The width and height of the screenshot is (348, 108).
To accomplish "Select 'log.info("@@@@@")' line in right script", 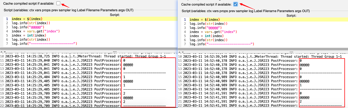I will (206, 28).
